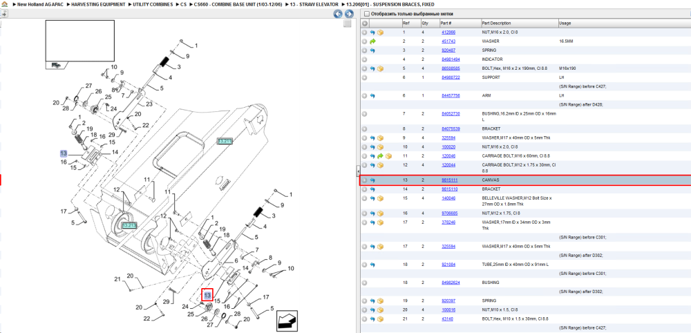Image resolution: width=691 pixels, height=333 pixels.
Task: Click blue arrow icon for ARM 84457756
Action: 372,95
